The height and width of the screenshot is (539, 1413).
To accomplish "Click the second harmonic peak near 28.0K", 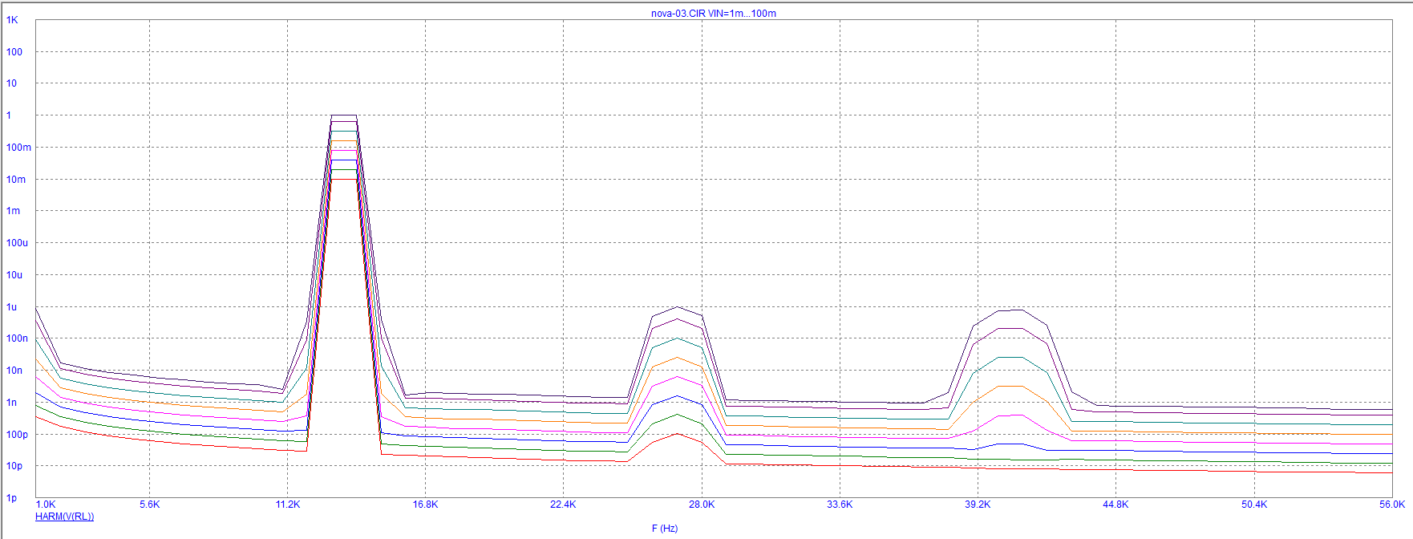I will click(678, 307).
